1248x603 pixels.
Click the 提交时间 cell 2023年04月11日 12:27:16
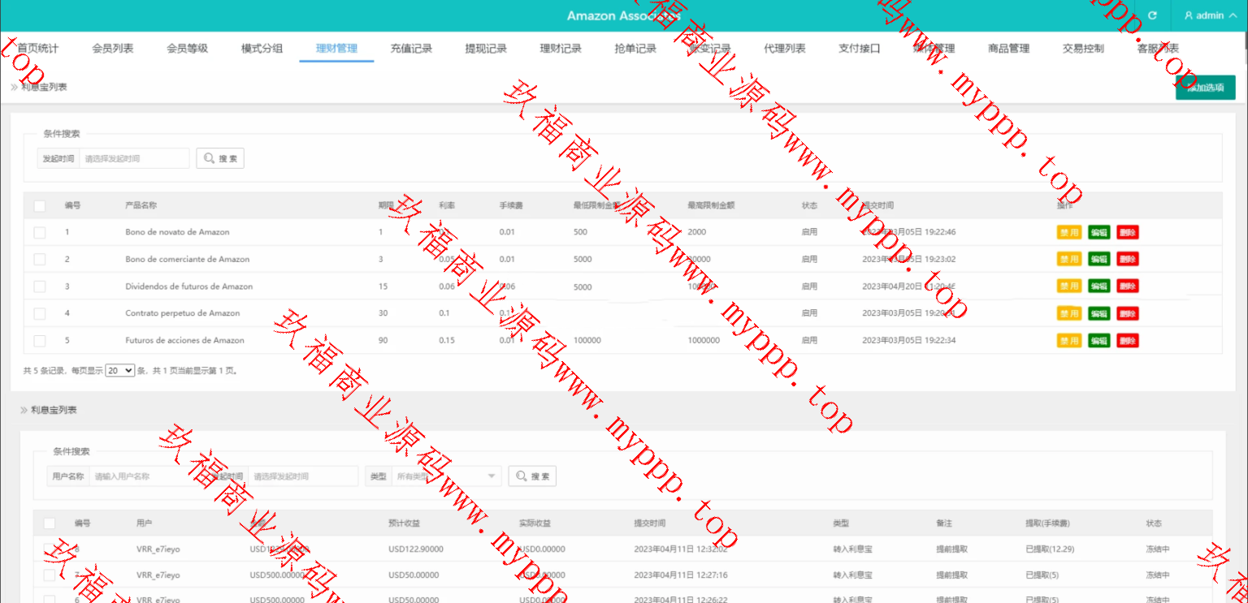click(681, 575)
